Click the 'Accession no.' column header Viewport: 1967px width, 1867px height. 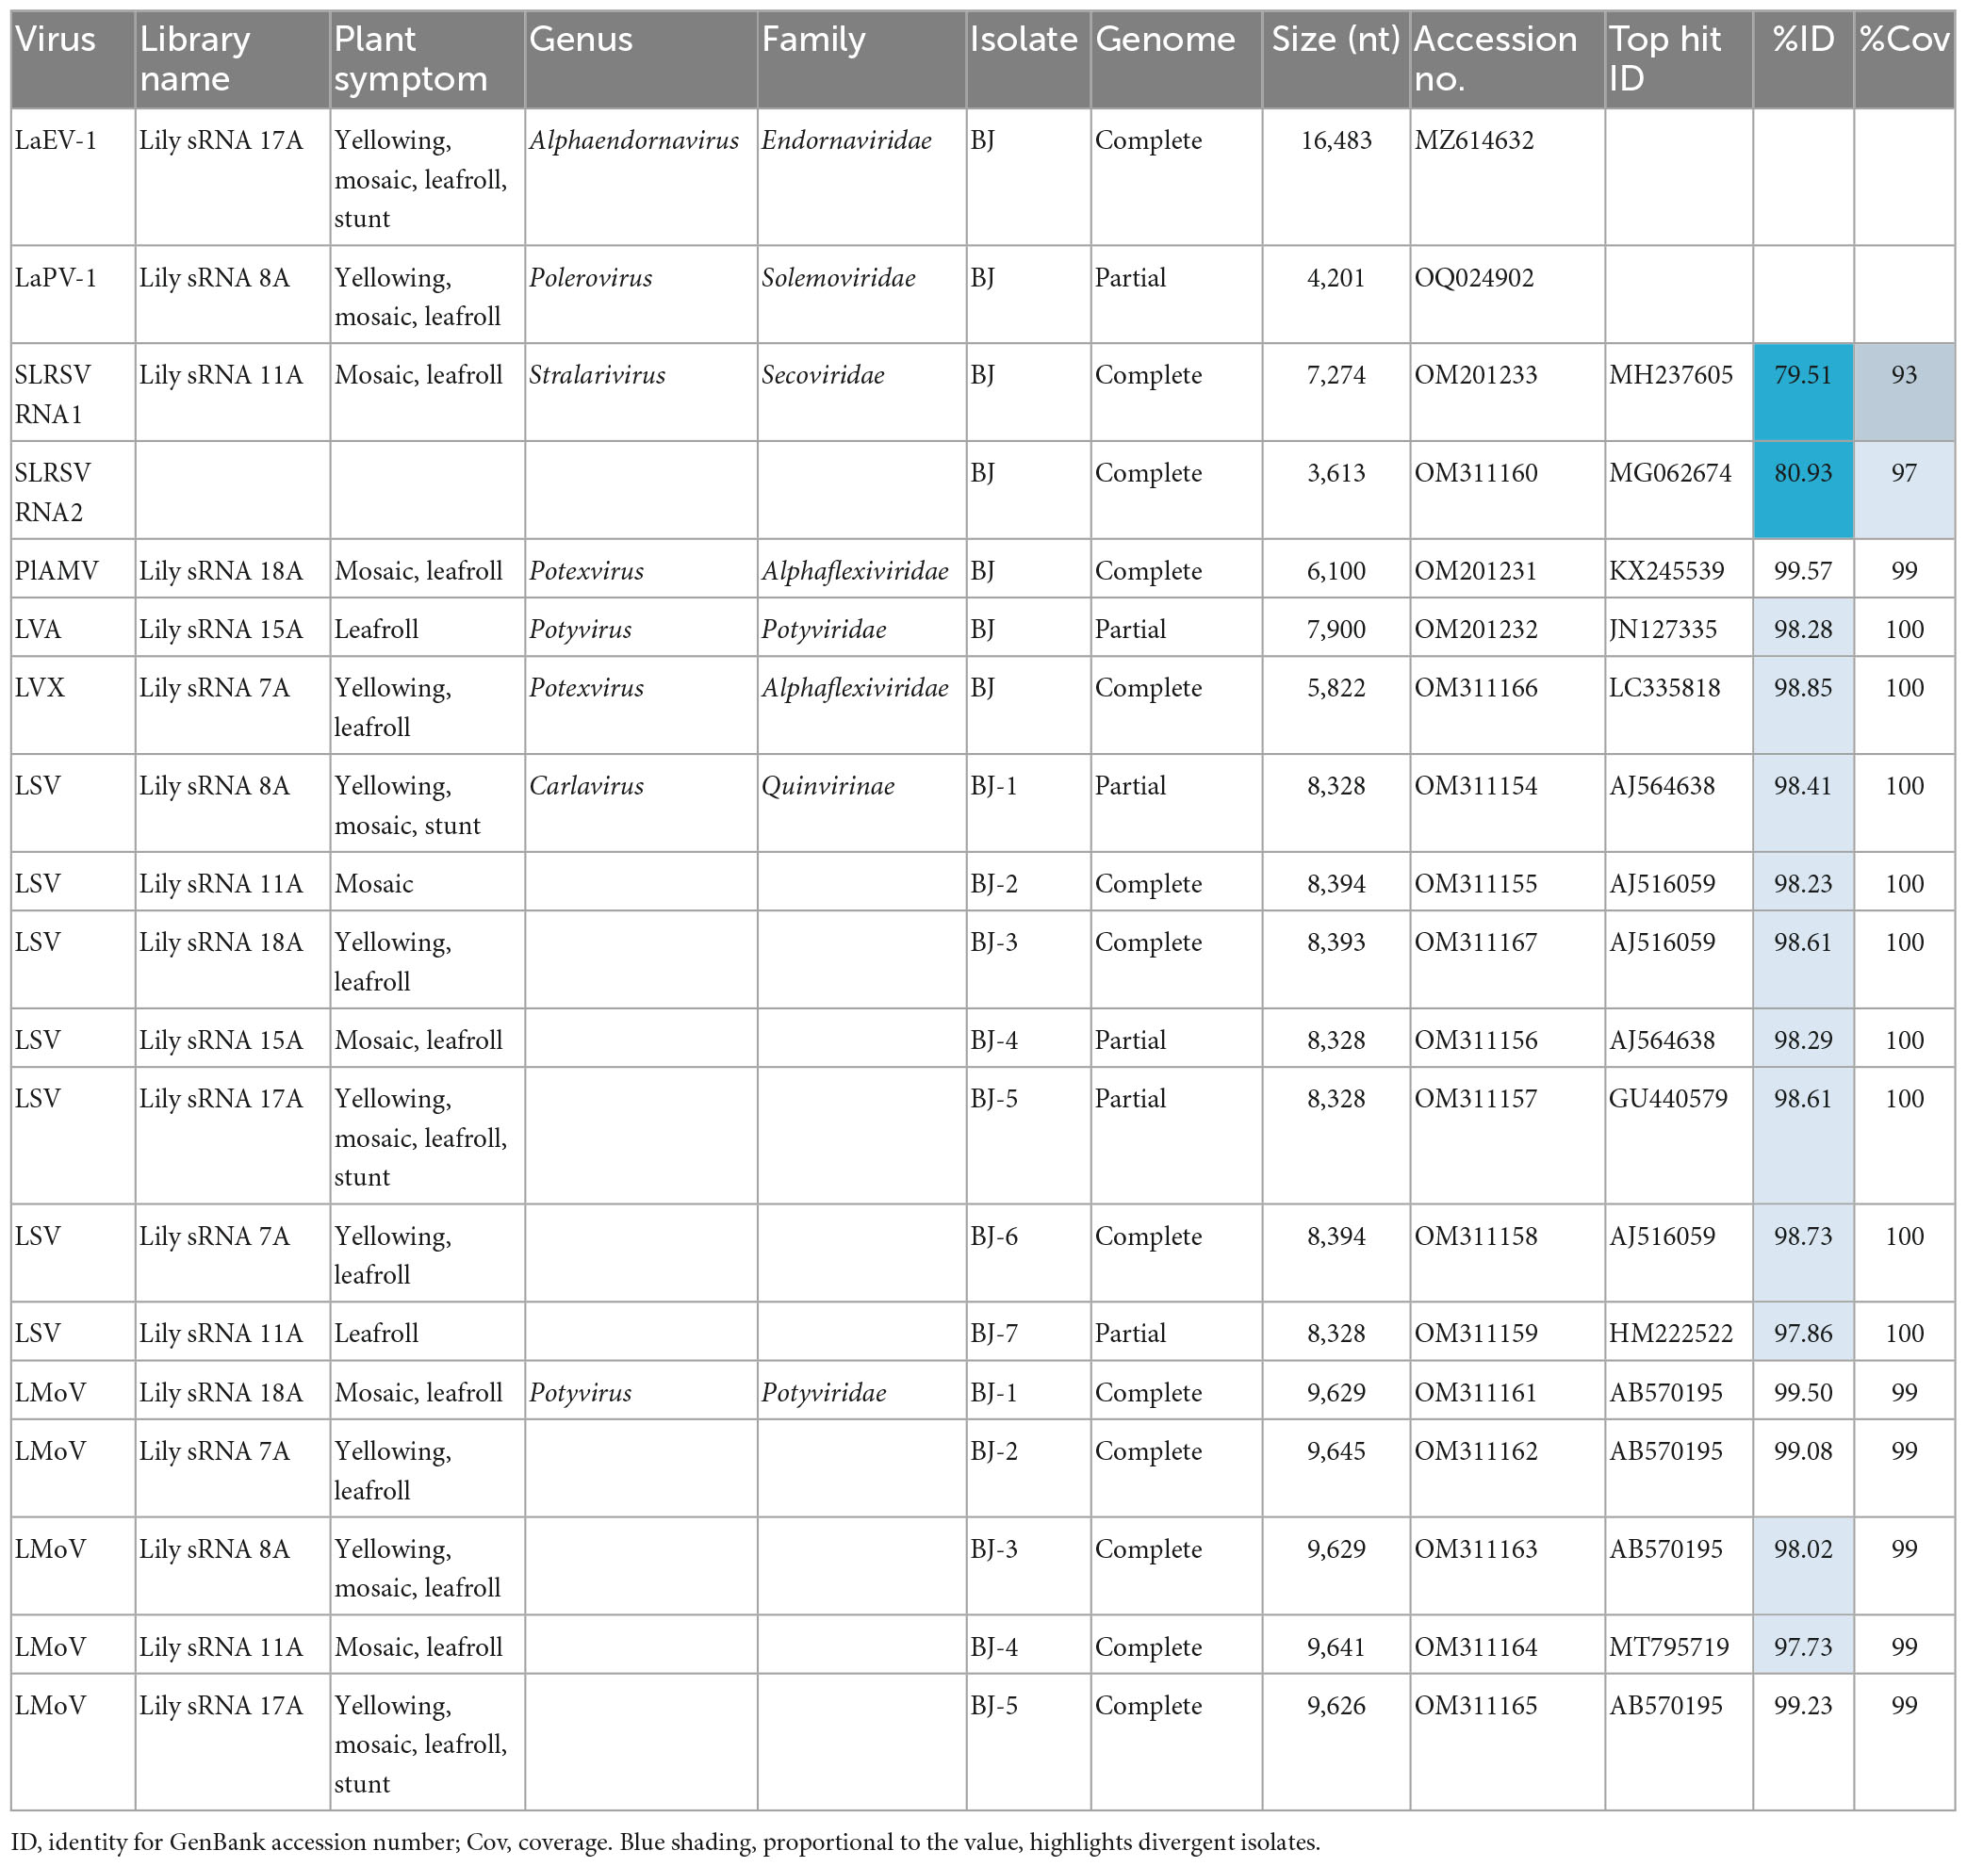(1507, 58)
